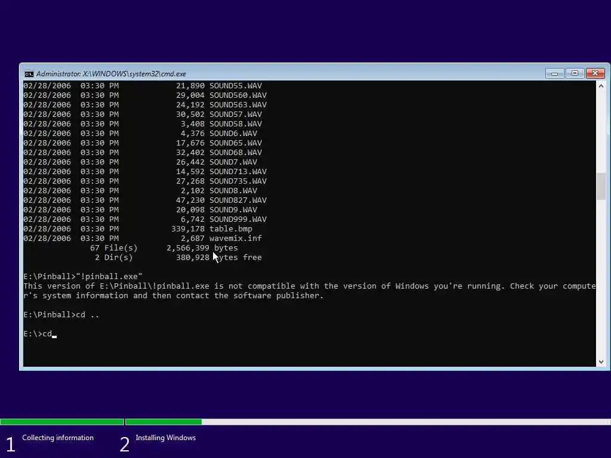
Task: Click the '2 Dir(s)' summary text
Action: (x=114, y=258)
